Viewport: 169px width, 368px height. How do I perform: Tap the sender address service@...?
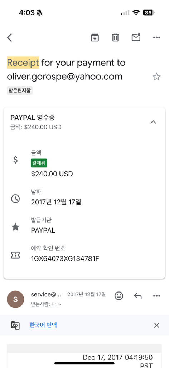click(46, 294)
